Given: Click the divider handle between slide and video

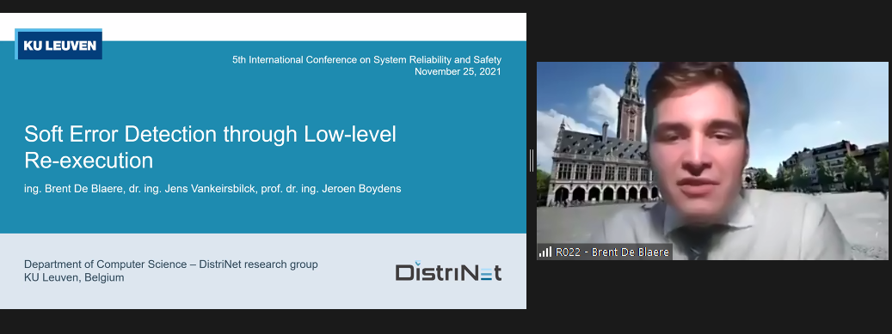Looking at the screenshot, I should 532,161.
